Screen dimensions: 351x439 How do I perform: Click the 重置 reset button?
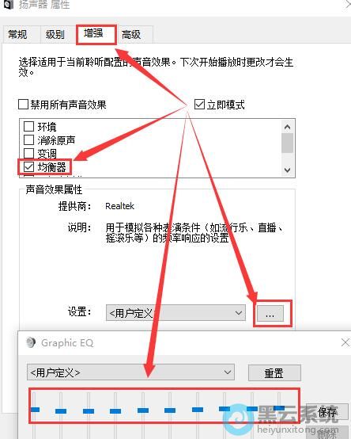coord(274,373)
